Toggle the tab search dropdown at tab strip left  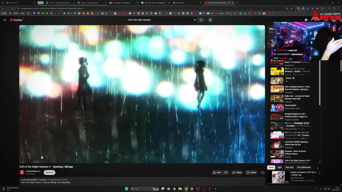tap(3, 3)
